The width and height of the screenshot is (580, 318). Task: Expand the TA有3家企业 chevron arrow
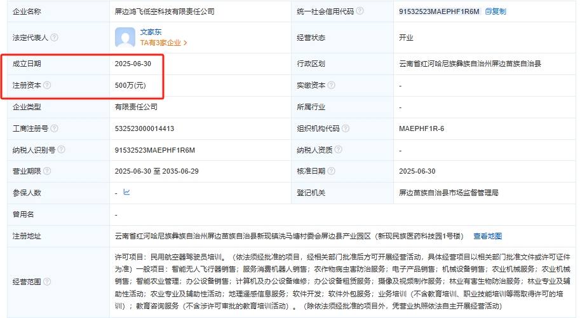pyautogui.click(x=185, y=43)
